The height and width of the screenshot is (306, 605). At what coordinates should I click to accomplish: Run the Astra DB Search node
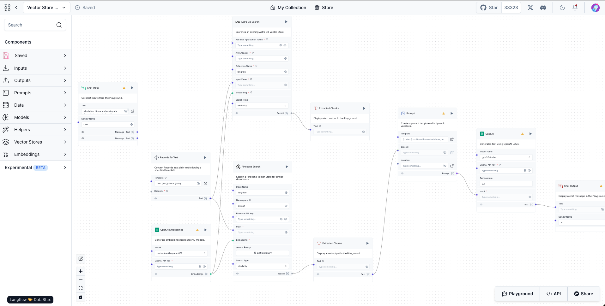pos(286,22)
